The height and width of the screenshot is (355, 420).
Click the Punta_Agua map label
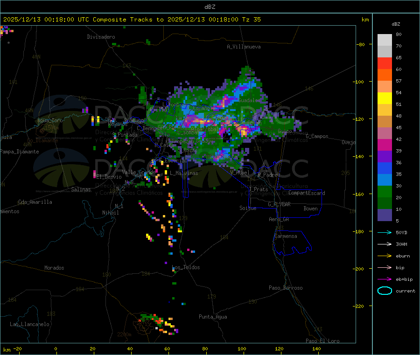[213, 317]
